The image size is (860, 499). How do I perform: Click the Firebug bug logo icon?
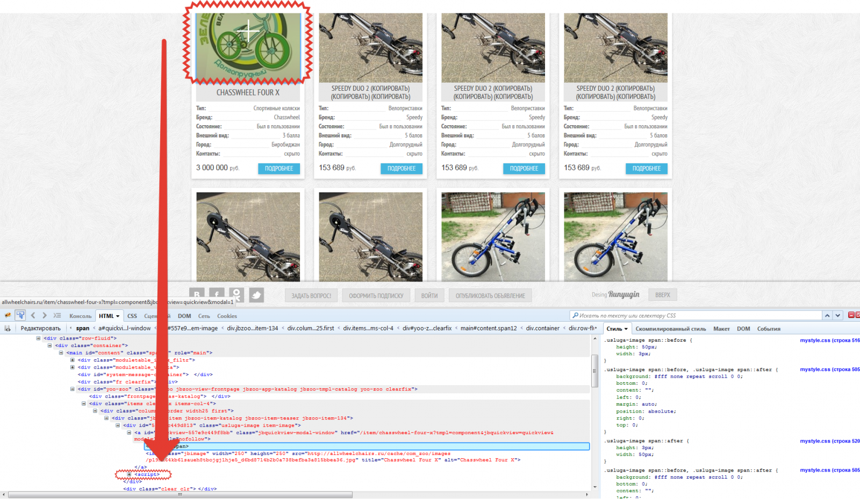click(x=8, y=315)
